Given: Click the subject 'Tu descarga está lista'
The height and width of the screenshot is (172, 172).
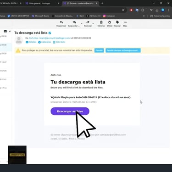Looking at the screenshot, I should (31, 33).
